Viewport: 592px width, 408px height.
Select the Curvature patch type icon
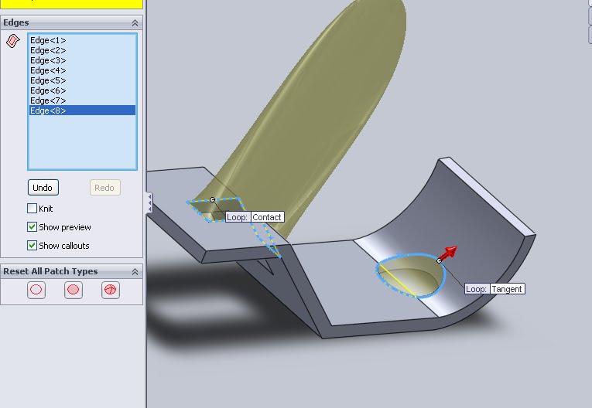(111, 290)
